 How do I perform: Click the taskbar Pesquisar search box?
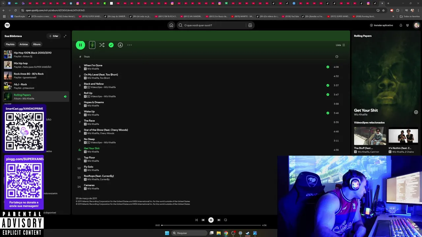(189, 233)
